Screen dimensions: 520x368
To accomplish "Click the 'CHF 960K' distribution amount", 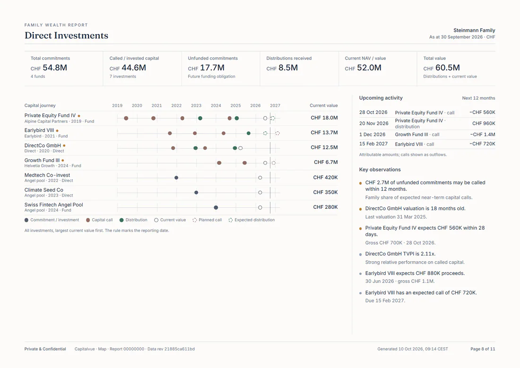I will tap(484, 123).
